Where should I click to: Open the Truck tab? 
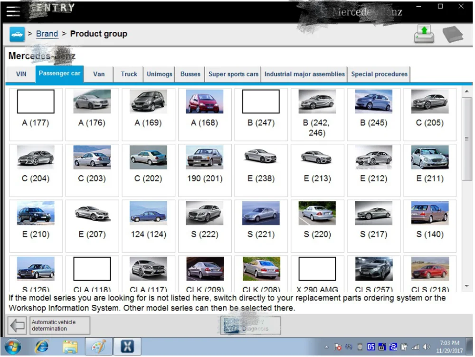[x=129, y=74]
